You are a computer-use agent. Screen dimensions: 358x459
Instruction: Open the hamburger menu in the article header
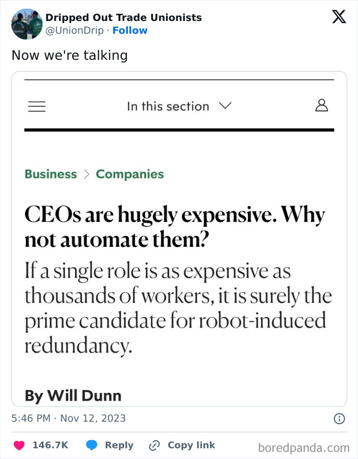click(36, 106)
